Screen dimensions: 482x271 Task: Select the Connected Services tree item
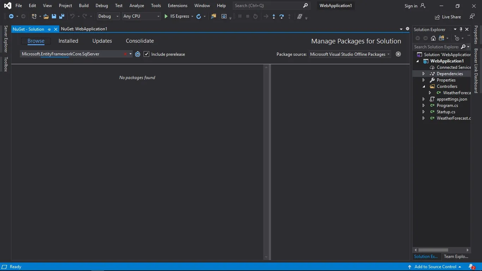(x=454, y=67)
